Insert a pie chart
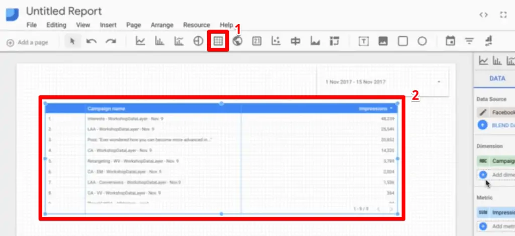Screen dimensions: 515x236 198,42
